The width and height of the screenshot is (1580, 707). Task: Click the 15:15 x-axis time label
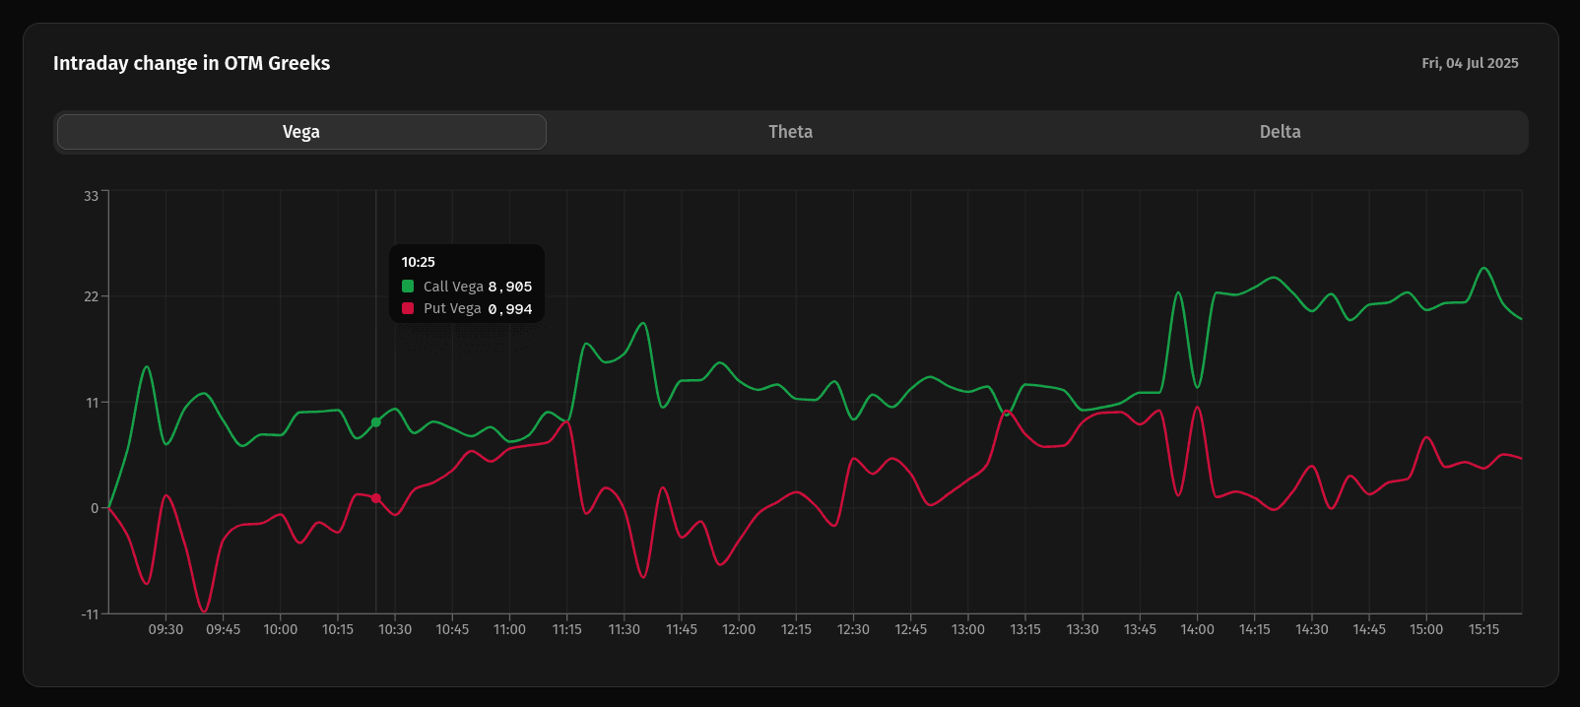(1483, 629)
